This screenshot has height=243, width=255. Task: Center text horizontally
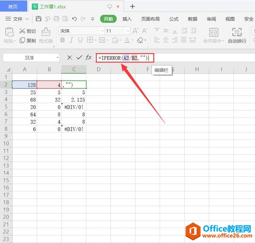[166, 40]
